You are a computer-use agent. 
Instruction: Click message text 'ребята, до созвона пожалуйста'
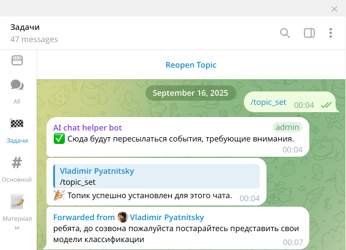click(x=114, y=229)
